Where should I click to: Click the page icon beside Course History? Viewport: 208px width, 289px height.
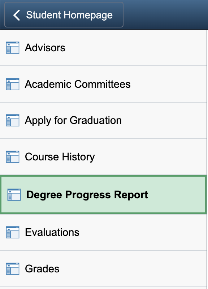coord(13,157)
